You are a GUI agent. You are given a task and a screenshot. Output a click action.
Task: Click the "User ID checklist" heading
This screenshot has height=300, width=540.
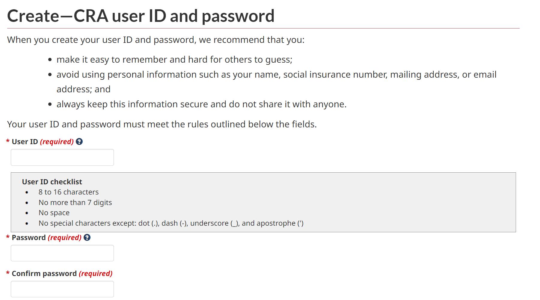pos(52,182)
